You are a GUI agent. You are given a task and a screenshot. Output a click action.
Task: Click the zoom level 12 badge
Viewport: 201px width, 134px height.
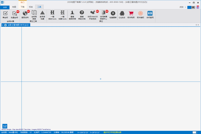click(5, 126)
